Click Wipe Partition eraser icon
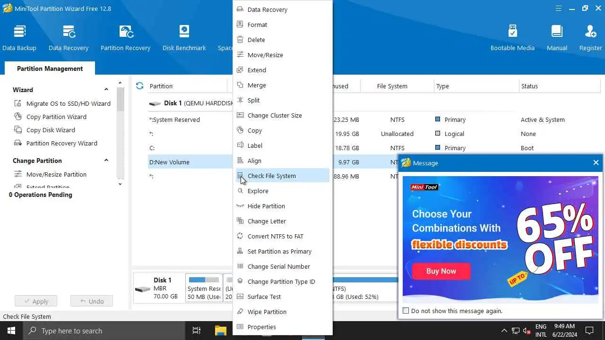 pyautogui.click(x=240, y=312)
